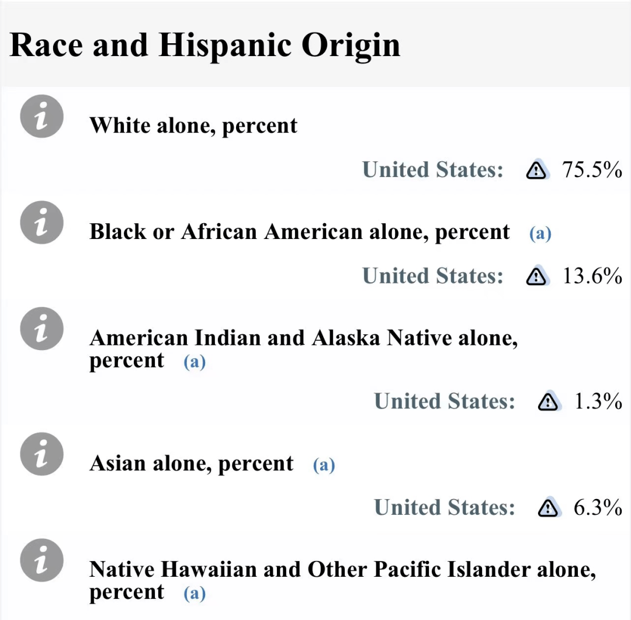Open footnote (a) on Native Hawaiian row
Screen dimensions: 631x620
(x=195, y=593)
